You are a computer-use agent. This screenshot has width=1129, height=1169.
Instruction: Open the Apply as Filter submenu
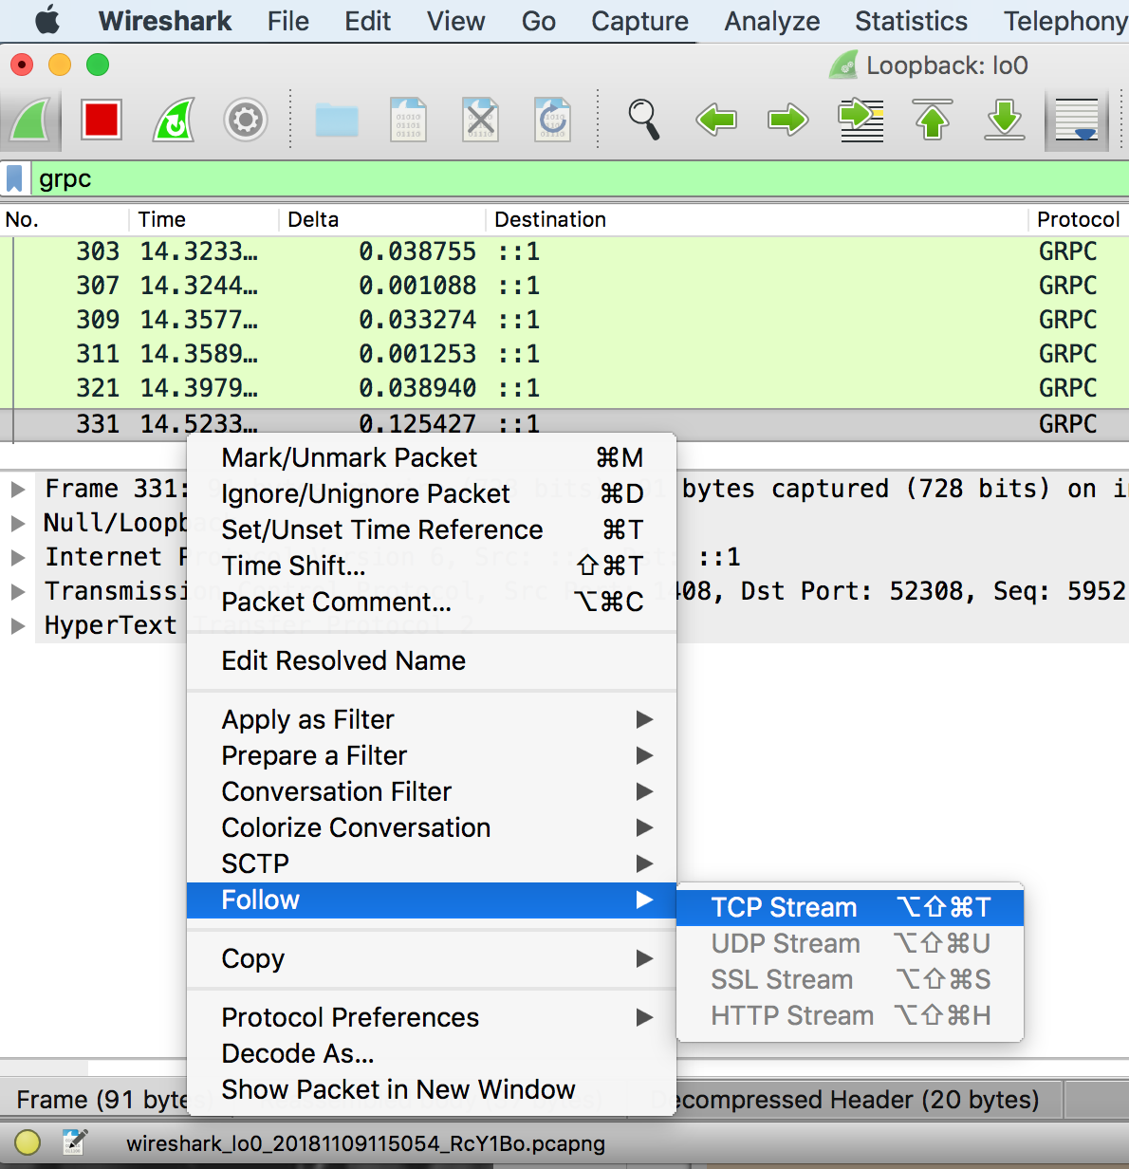(x=432, y=719)
